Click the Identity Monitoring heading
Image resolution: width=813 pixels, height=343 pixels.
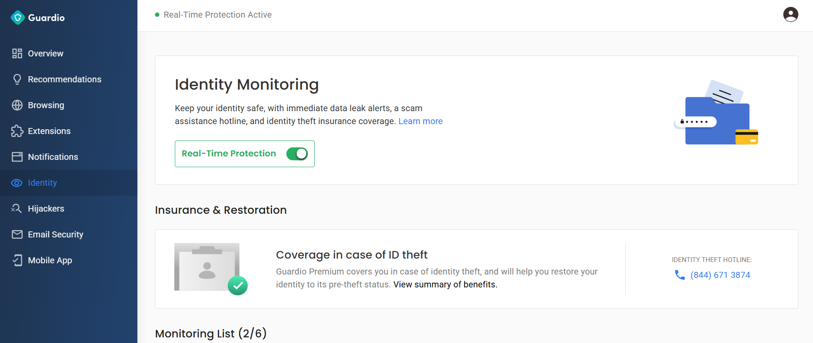pyautogui.click(x=247, y=84)
